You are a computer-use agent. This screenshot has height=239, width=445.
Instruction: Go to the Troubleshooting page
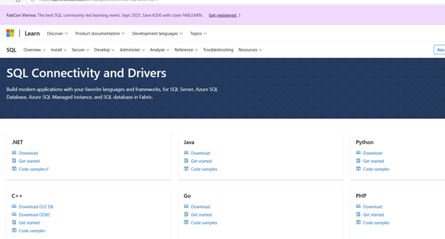pyautogui.click(x=218, y=50)
